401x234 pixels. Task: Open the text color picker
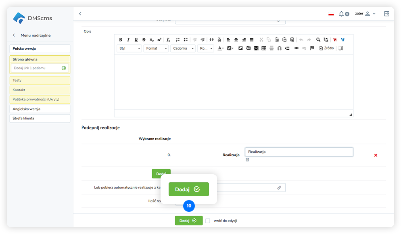point(221,48)
